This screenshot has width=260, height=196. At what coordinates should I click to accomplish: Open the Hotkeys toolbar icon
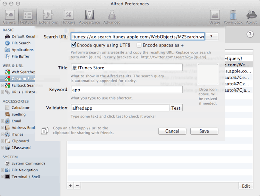pyautogui.click(x=69, y=17)
